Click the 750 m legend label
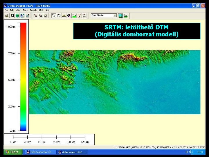The width and height of the screenshot is (209, 157). (12, 53)
